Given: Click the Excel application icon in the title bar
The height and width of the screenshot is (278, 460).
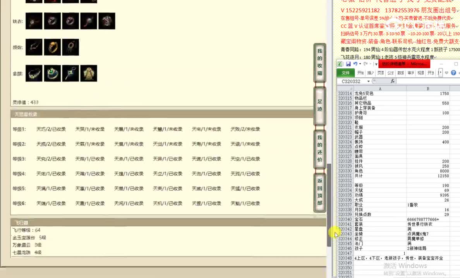Looking at the screenshot, I should [340, 64].
